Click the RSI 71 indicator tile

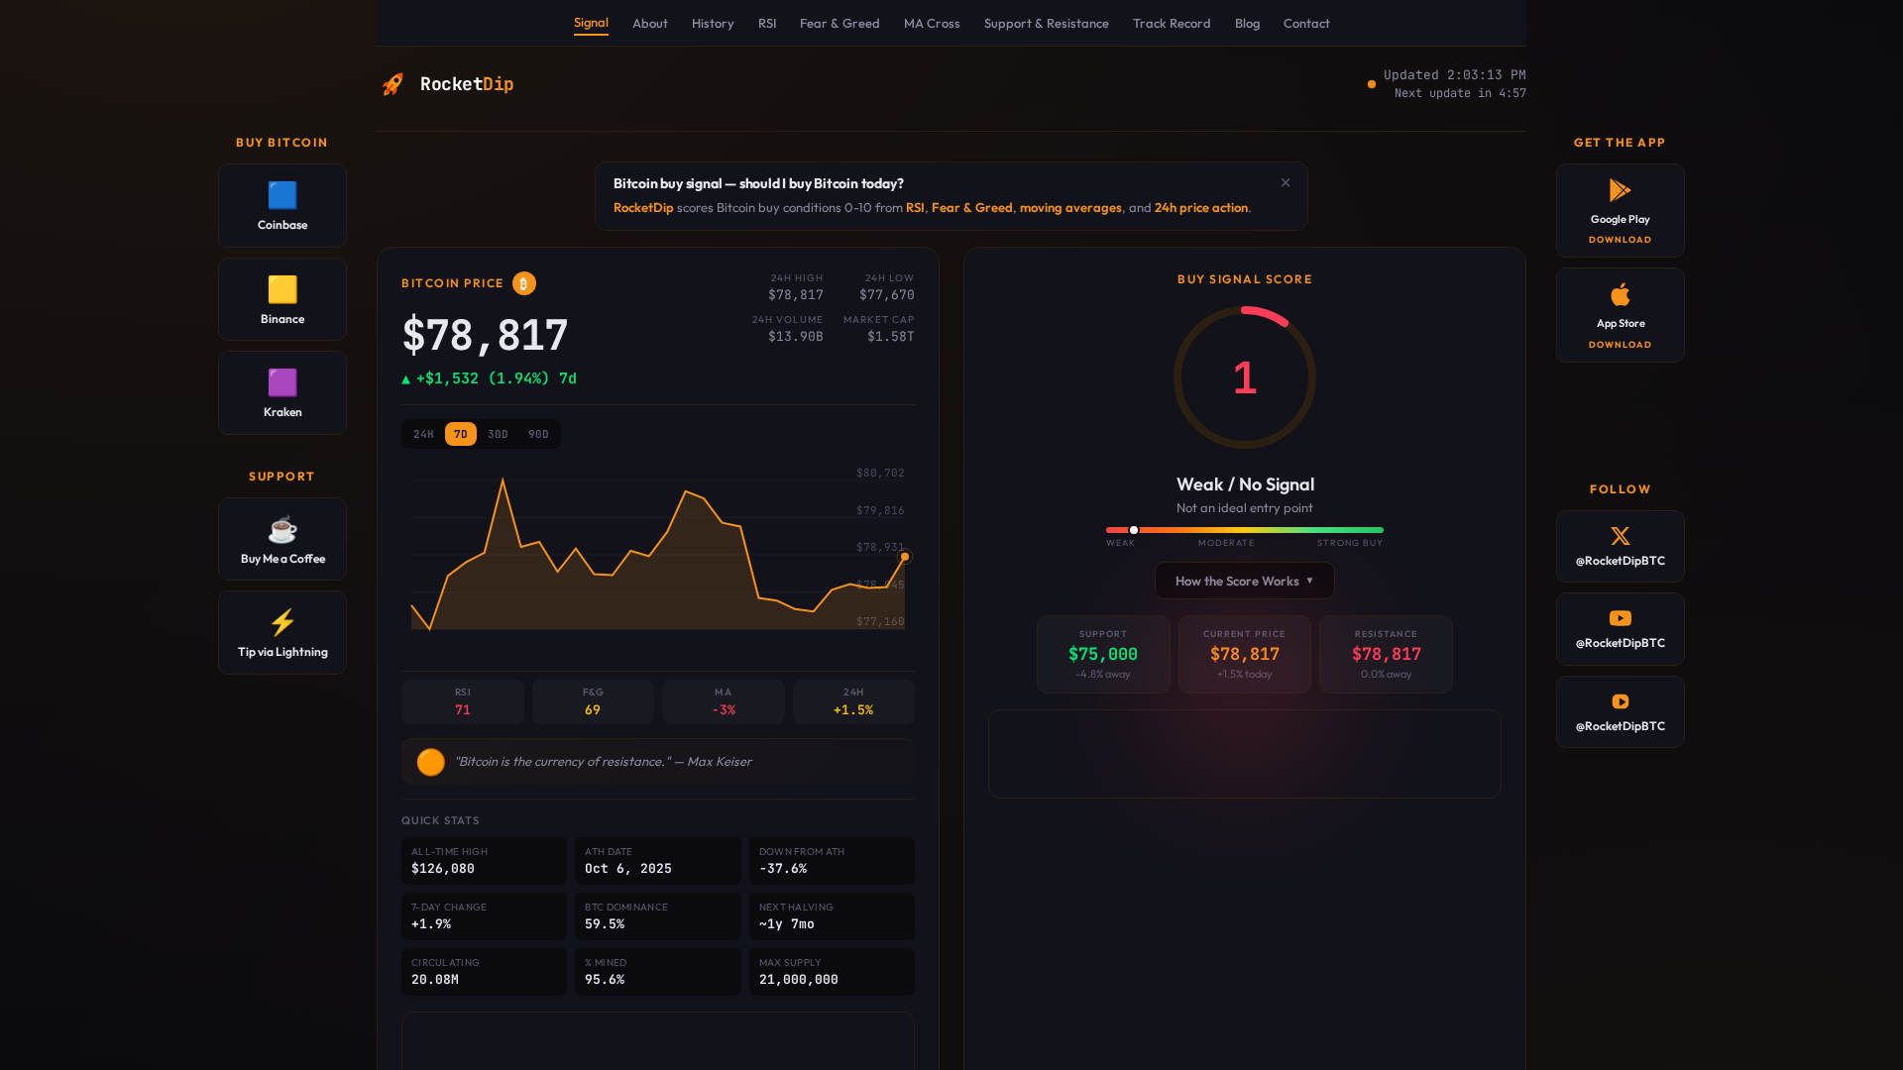463,701
